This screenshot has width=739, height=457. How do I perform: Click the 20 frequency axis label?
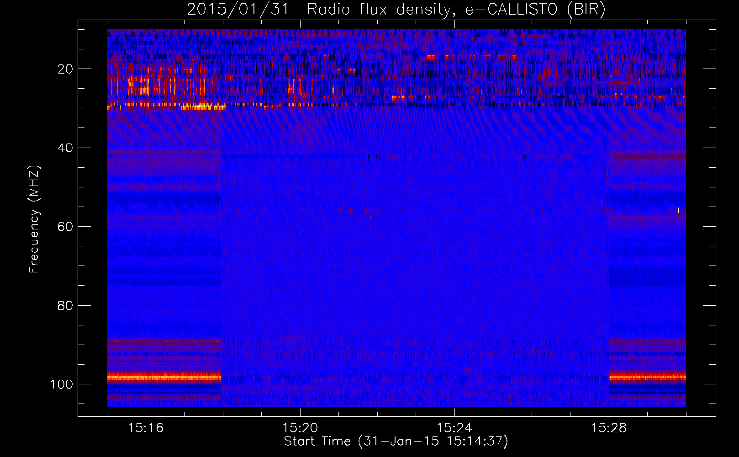click(65, 69)
